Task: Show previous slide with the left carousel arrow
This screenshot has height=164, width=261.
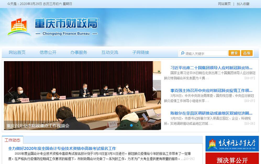Action: coord(10,91)
